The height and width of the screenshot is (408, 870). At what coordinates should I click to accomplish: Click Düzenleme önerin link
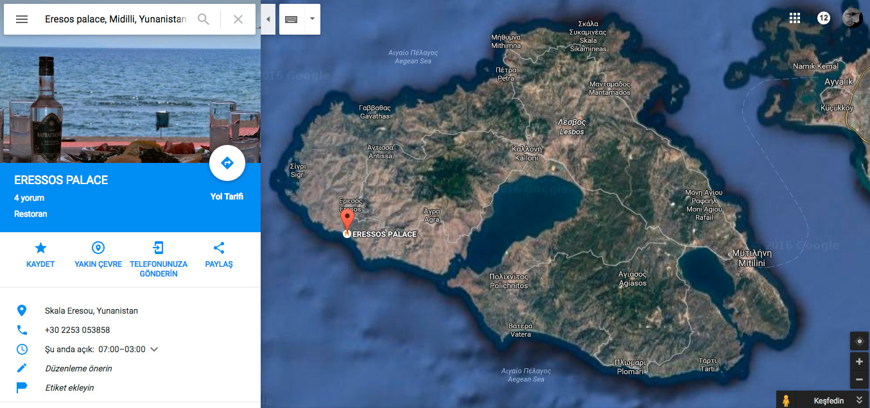78,369
